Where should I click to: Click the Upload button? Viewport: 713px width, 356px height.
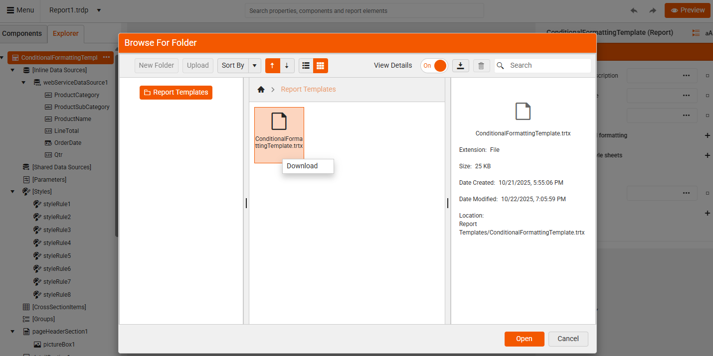tap(198, 66)
